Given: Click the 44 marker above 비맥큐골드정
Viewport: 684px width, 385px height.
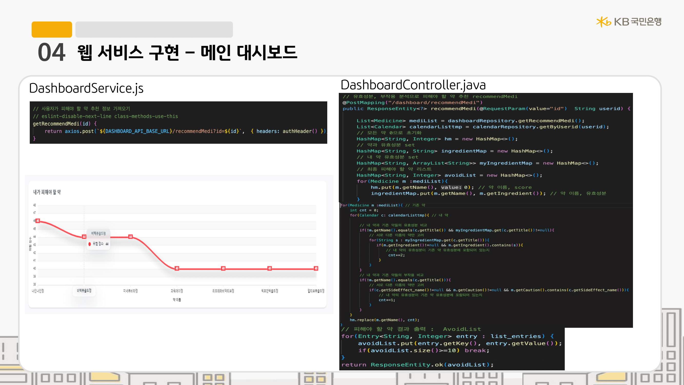Looking at the screenshot, I should pyautogui.click(x=84, y=236).
